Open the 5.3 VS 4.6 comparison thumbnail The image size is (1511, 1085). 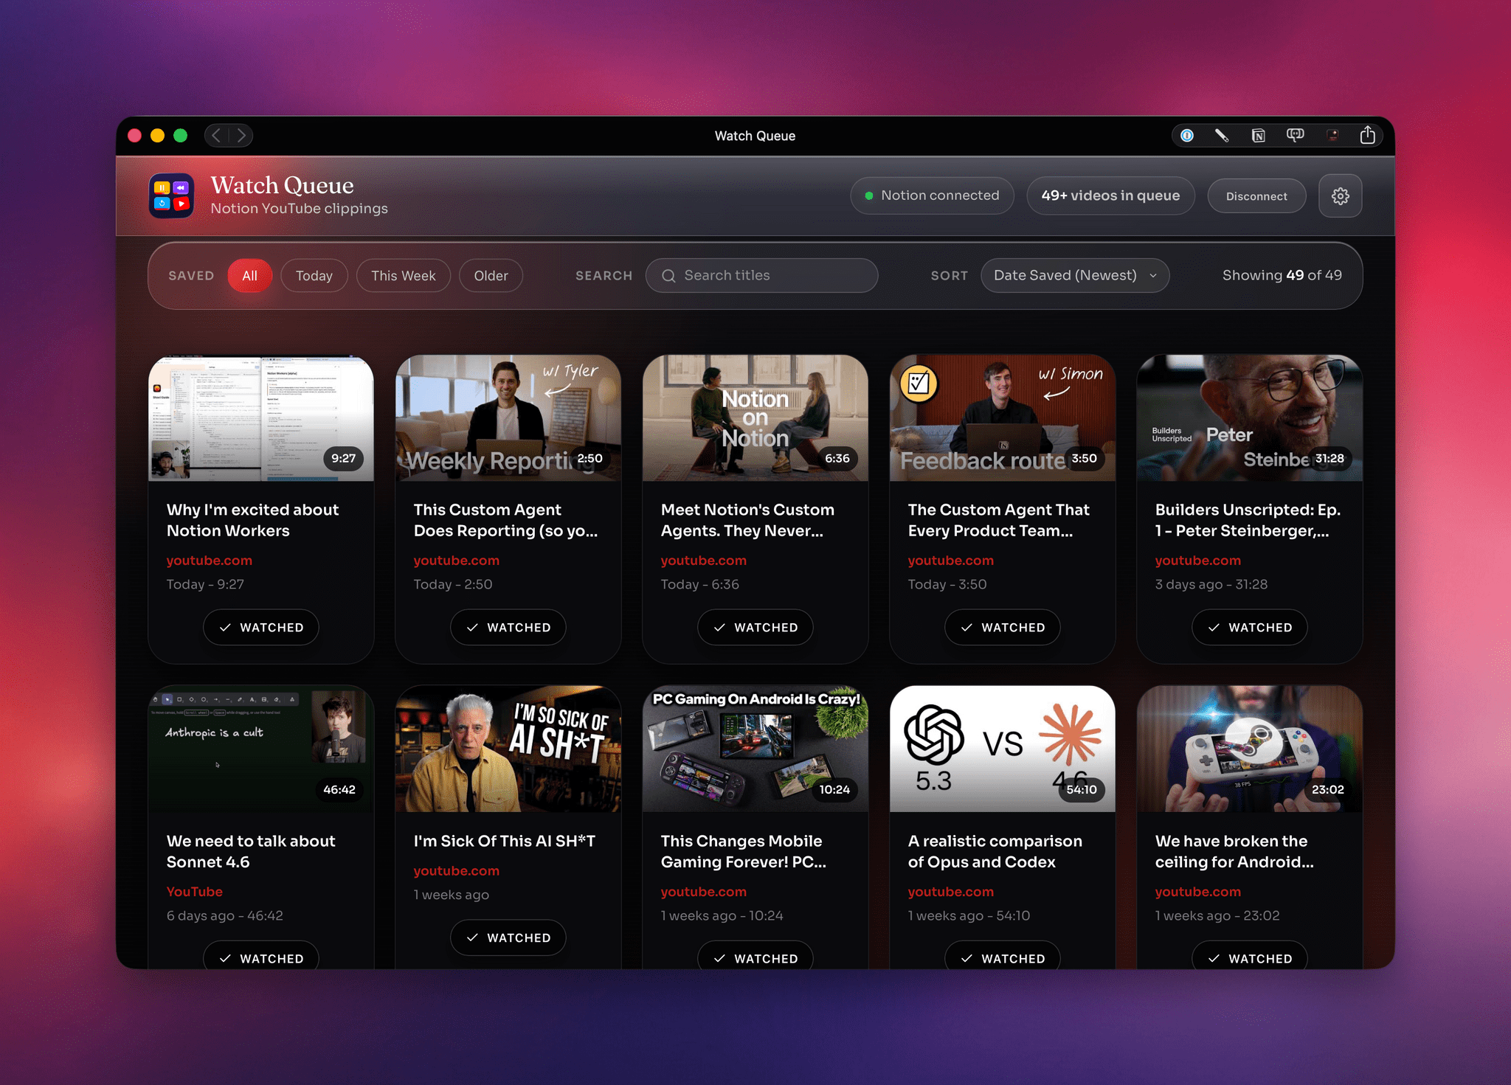tap(1003, 749)
